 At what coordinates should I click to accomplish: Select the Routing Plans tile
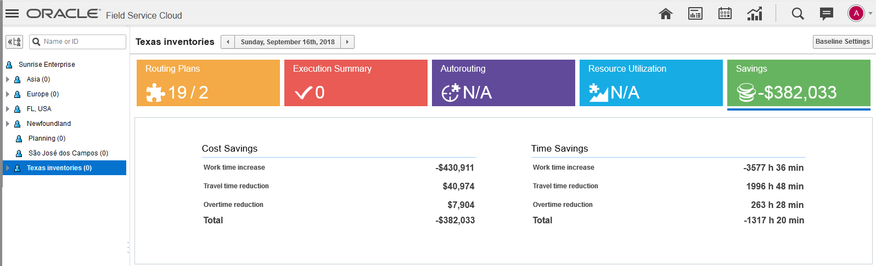[208, 83]
